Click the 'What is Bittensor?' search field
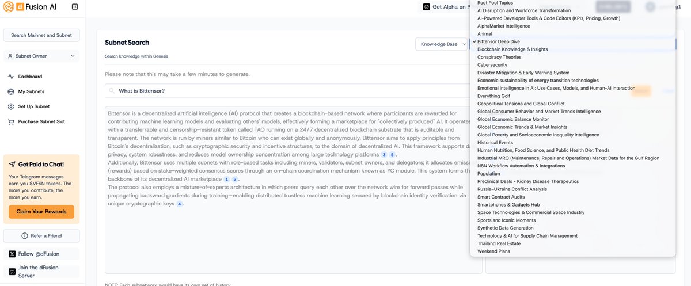The width and height of the screenshot is (691, 286). [x=287, y=91]
